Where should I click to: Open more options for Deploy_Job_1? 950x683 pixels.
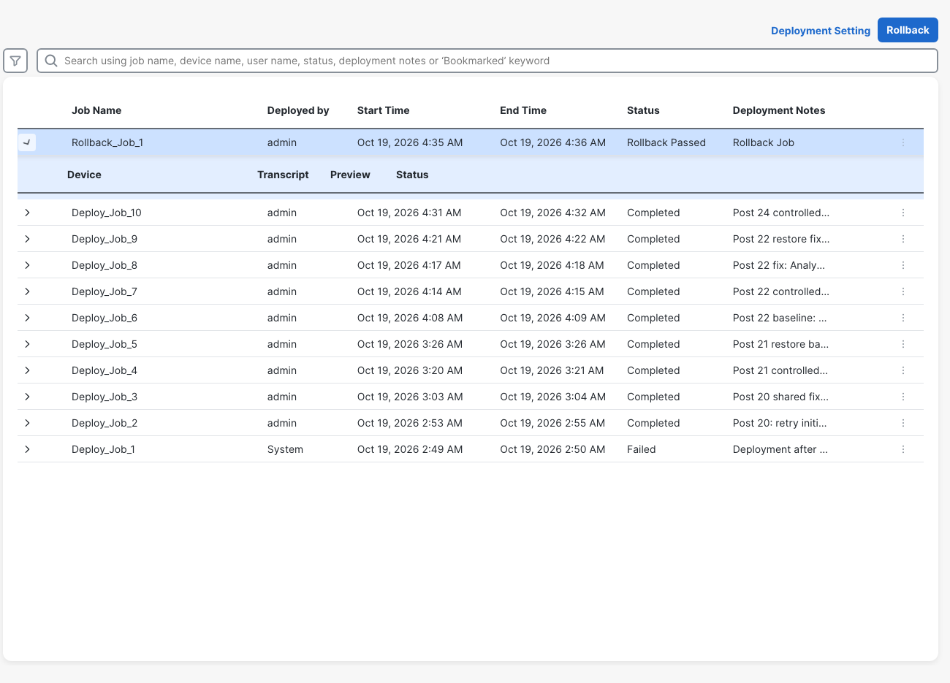point(903,449)
